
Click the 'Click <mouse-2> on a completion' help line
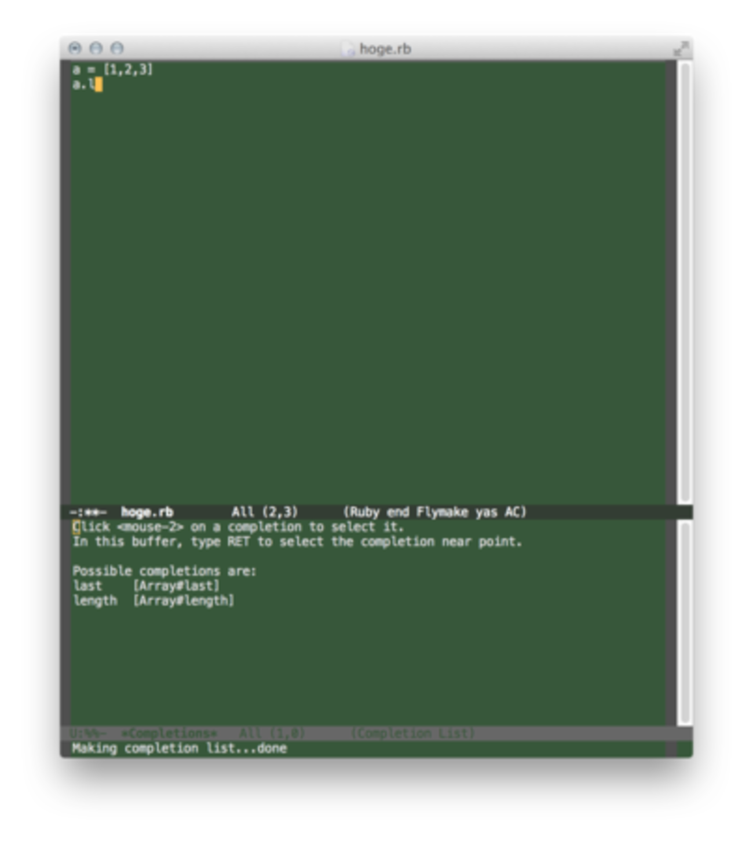pyautogui.click(x=238, y=527)
